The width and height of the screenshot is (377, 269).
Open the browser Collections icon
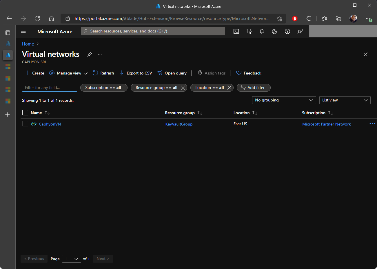point(338,19)
